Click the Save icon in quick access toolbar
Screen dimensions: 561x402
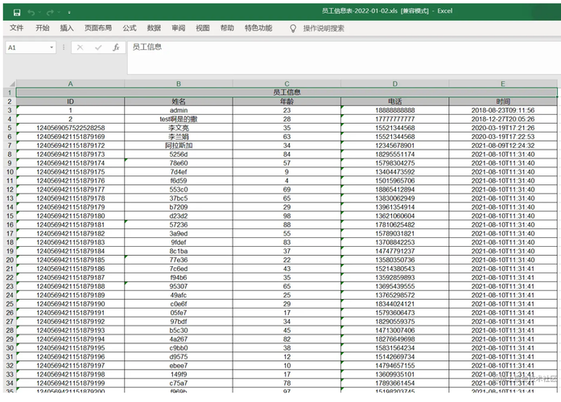[16, 13]
